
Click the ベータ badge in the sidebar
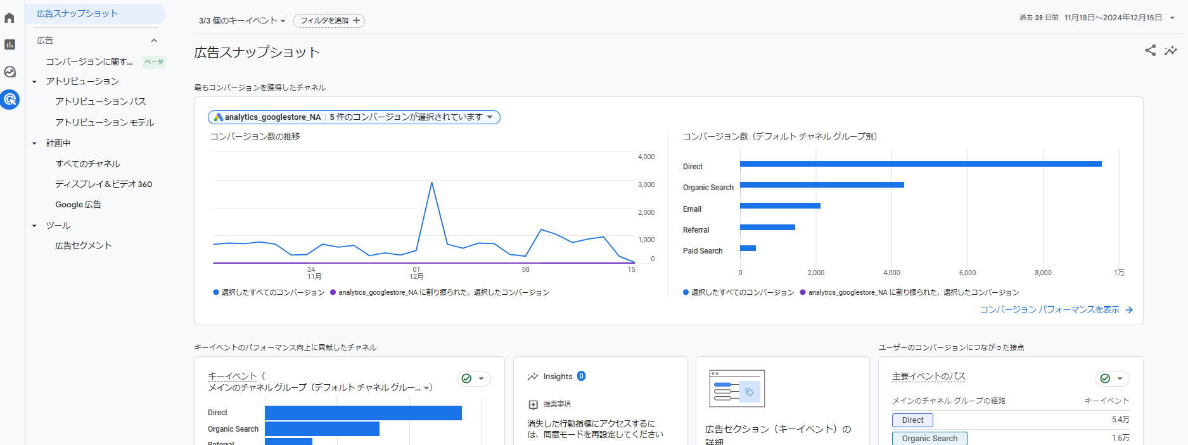tap(154, 61)
